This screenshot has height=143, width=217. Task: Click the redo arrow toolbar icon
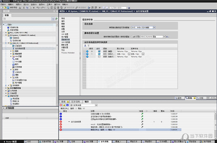43,8
